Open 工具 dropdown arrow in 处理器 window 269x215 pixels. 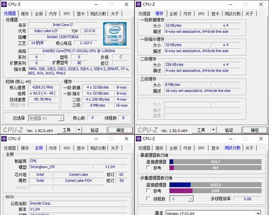[79, 130]
